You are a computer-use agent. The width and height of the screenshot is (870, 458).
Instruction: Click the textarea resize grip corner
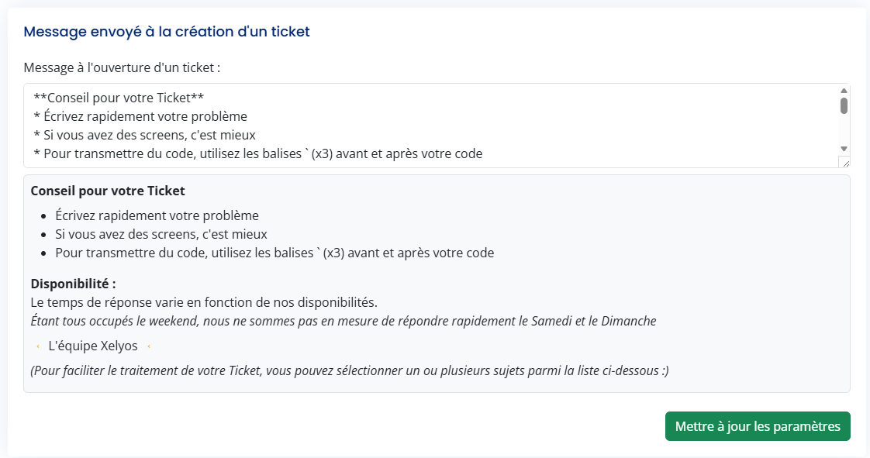point(844,161)
